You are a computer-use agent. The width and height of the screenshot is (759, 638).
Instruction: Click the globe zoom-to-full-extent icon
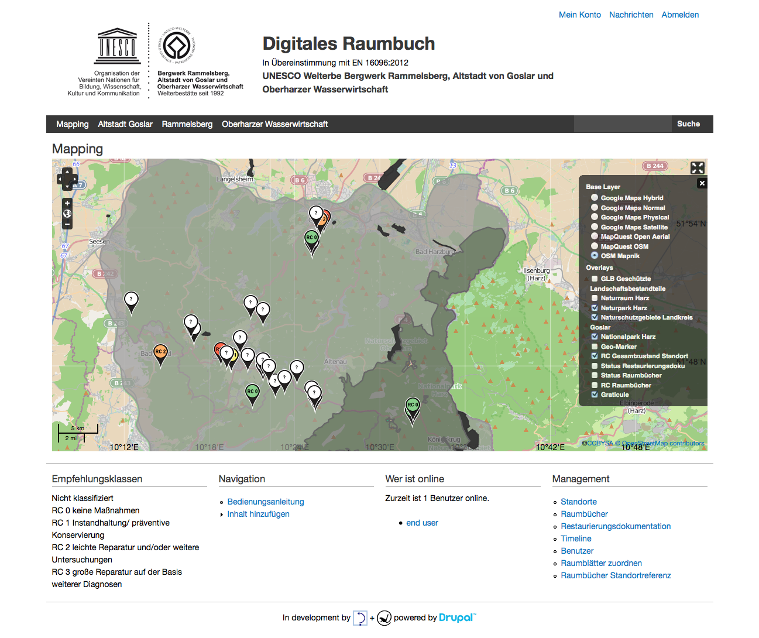pyautogui.click(x=67, y=214)
